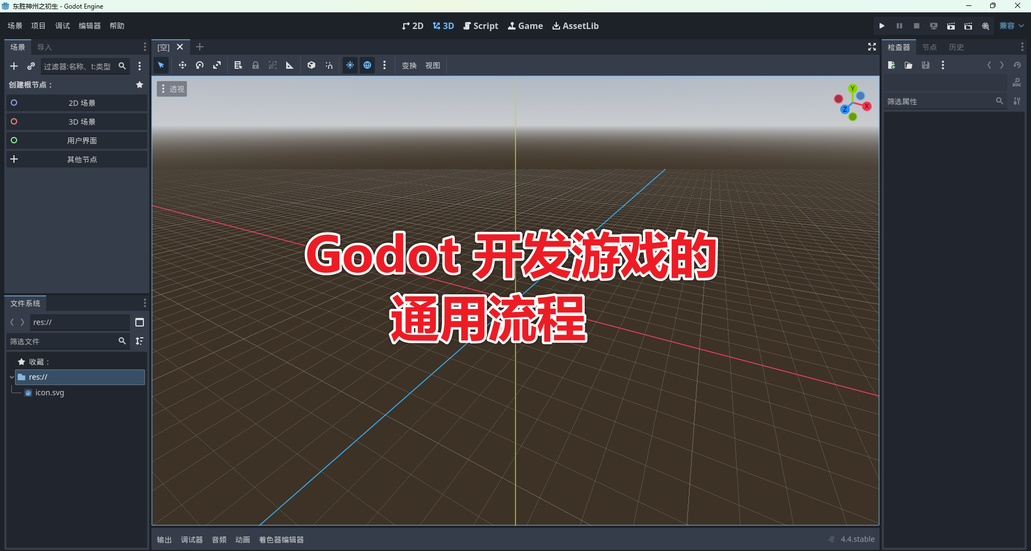This screenshot has height=551, width=1031.
Task: Open the Game workspace
Action: (x=525, y=26)
